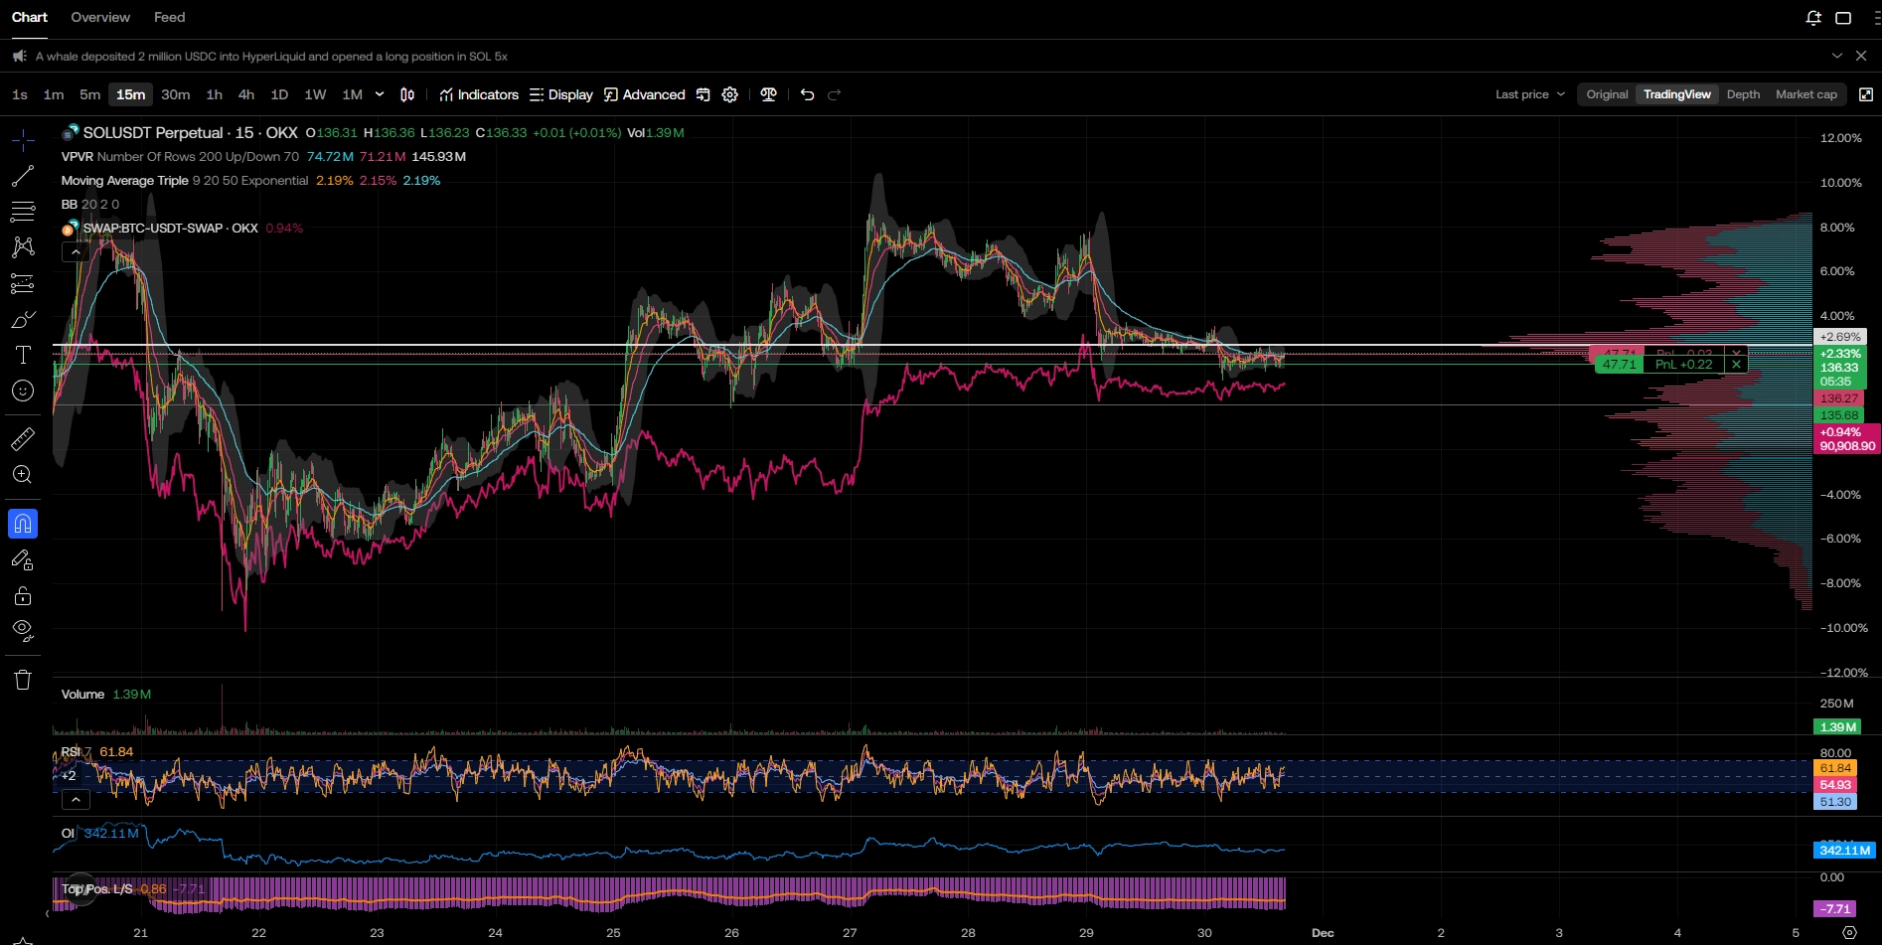Open chart settings gear icon
Screen dimensions: 1882x945
point(730,94)
